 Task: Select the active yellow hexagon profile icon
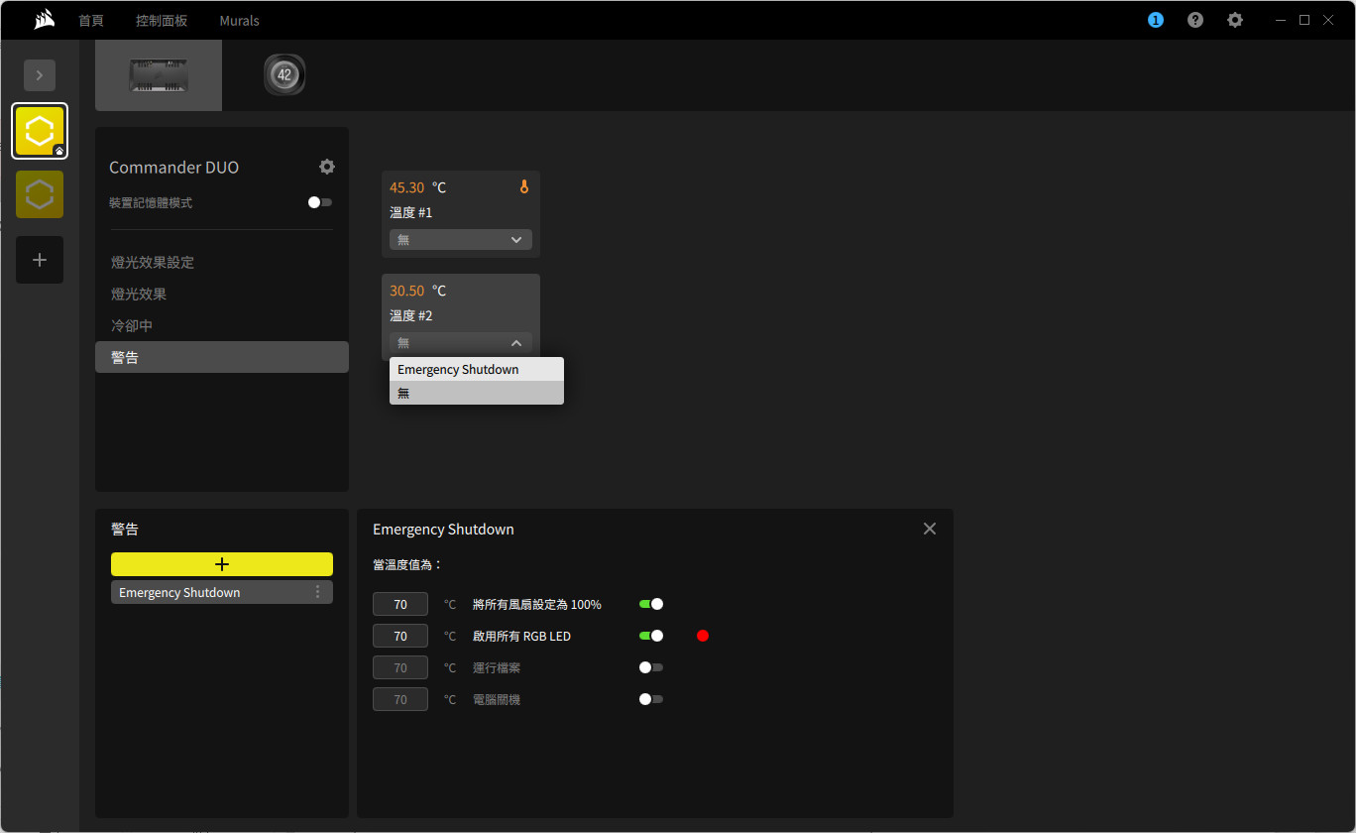[x=40, y=131]
